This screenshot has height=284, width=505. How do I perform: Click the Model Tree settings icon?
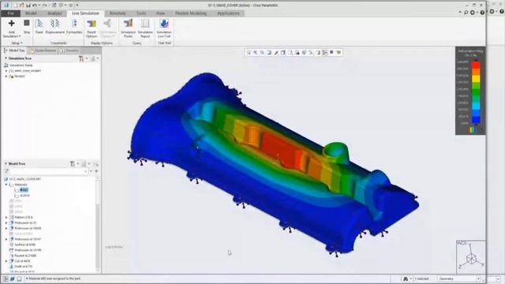73,164
